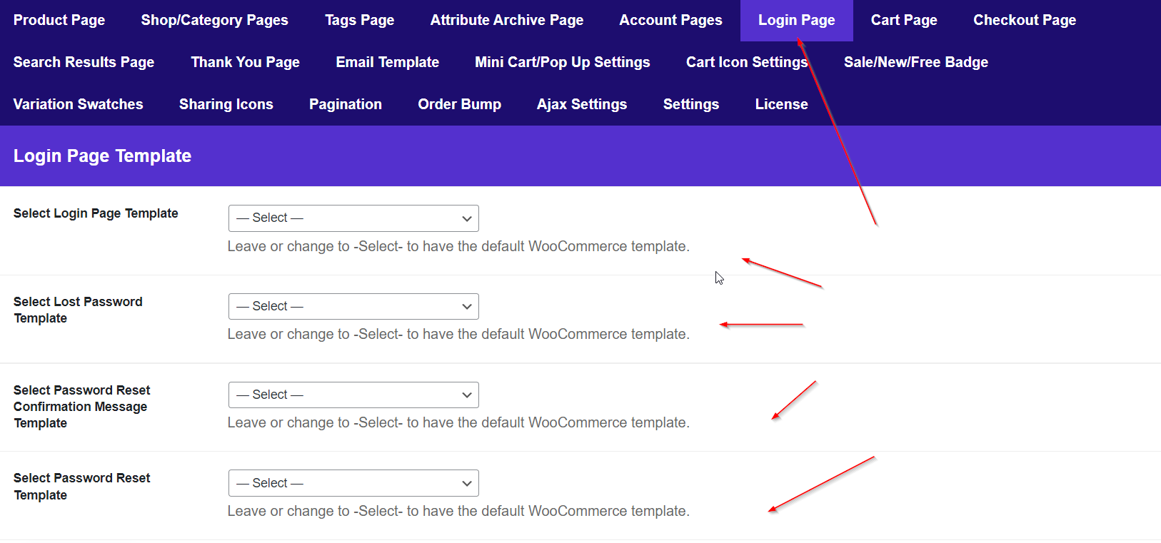Switch to the Product Page tab
This screenshot has width=1161, height=543.
point(59,21)
